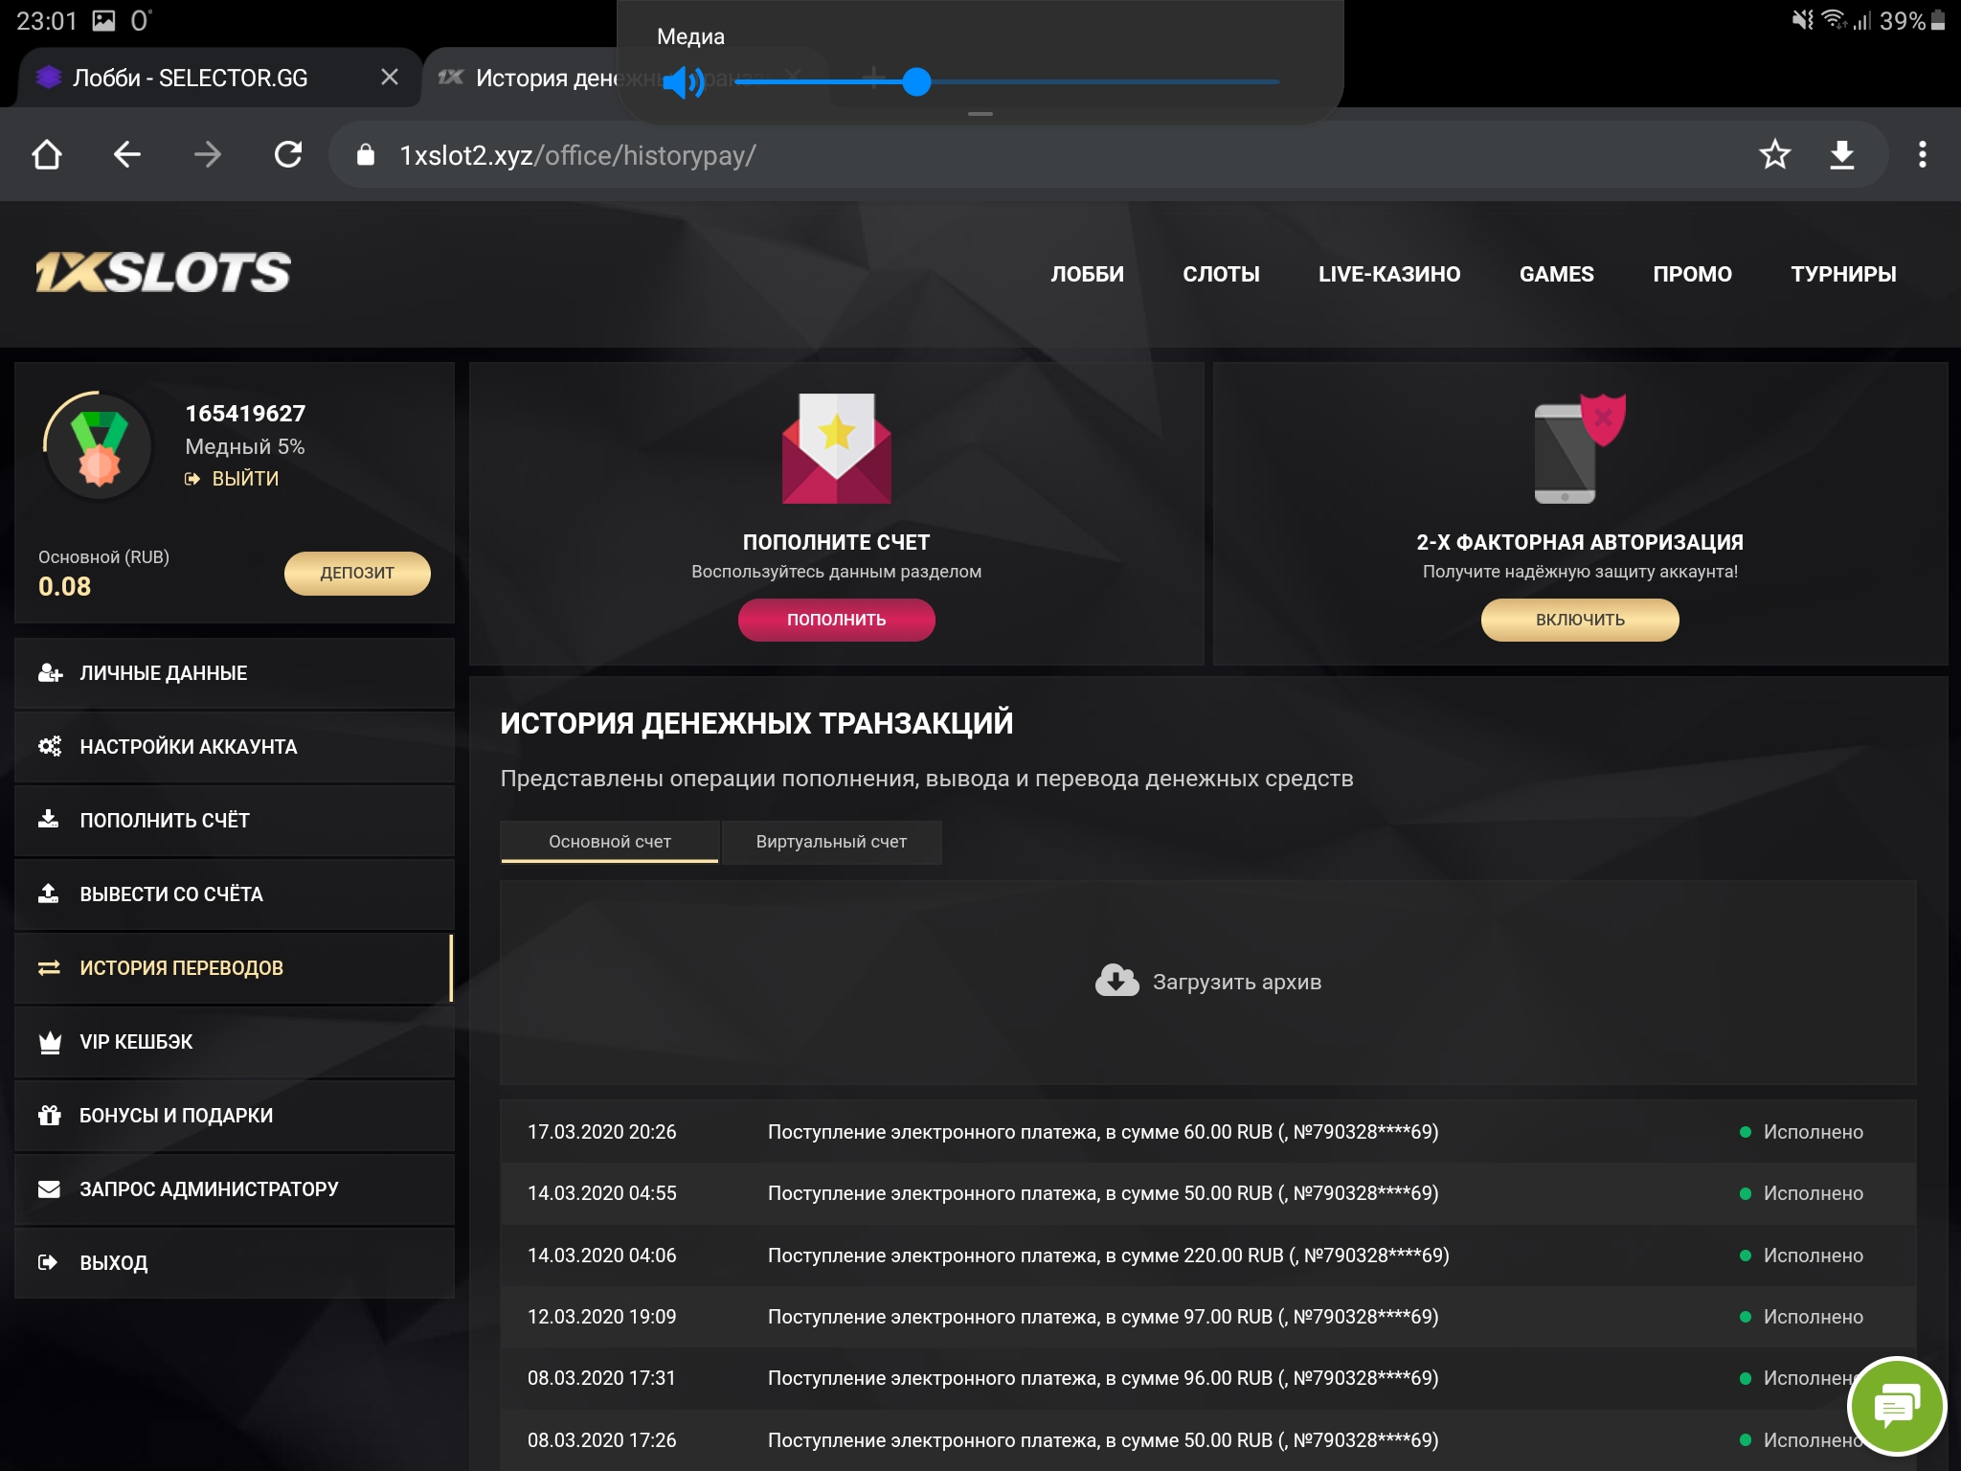Open browser downloads icon

(1841, 155)
